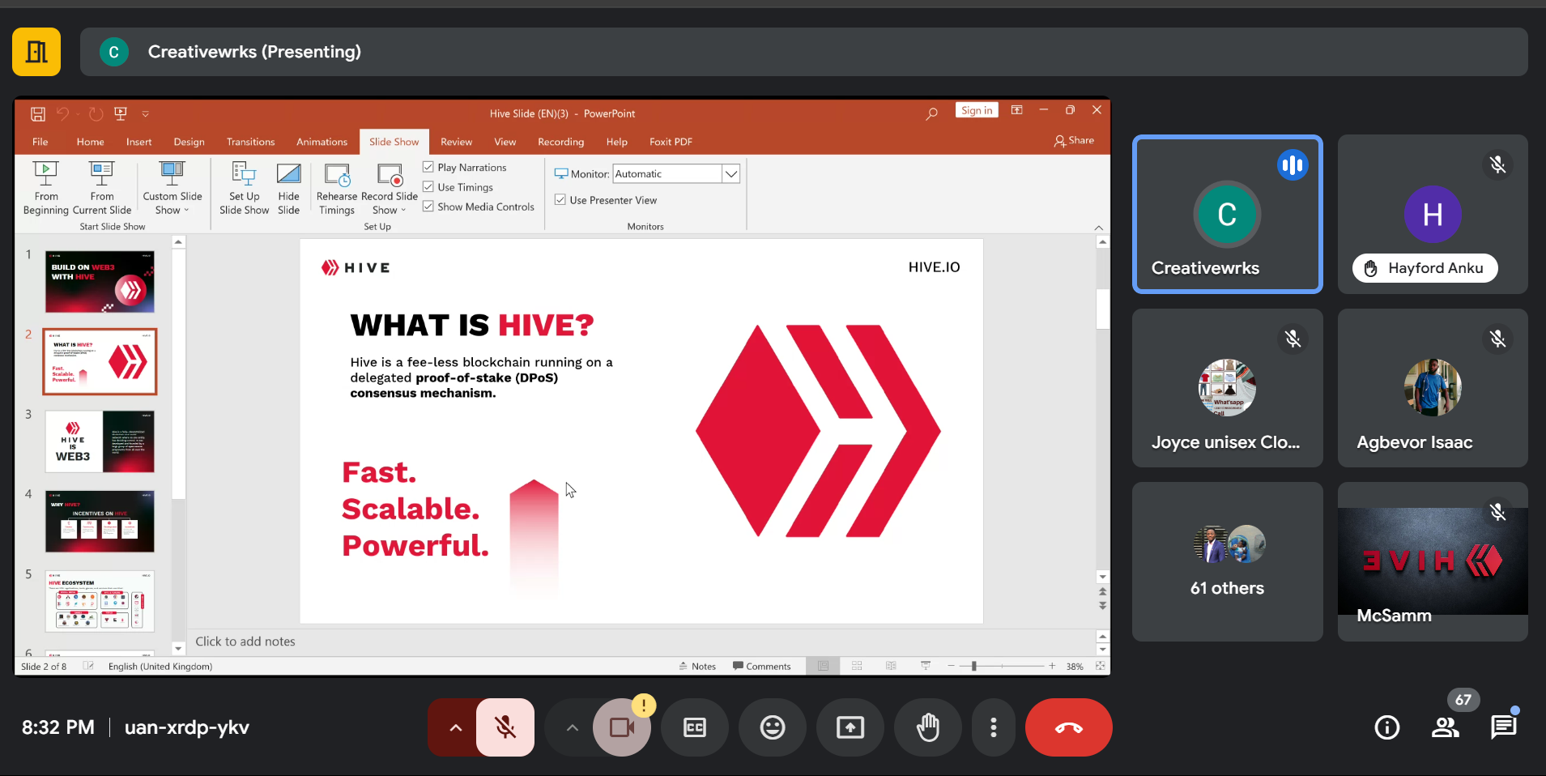This screenshot has height=776, width=1546.
Task: Open the Transitions ribbon tab
Action: pyautogui.click(x=250, y=142)
